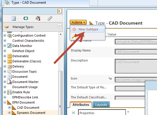The image size is (157, 115).
Task: Click the measurement scale icon in the toolbar
Action: [38, 18]
